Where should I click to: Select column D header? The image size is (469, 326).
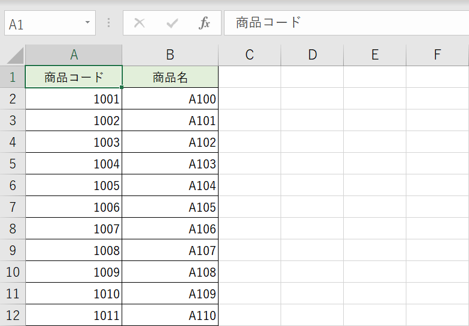[x=312, y=55]
